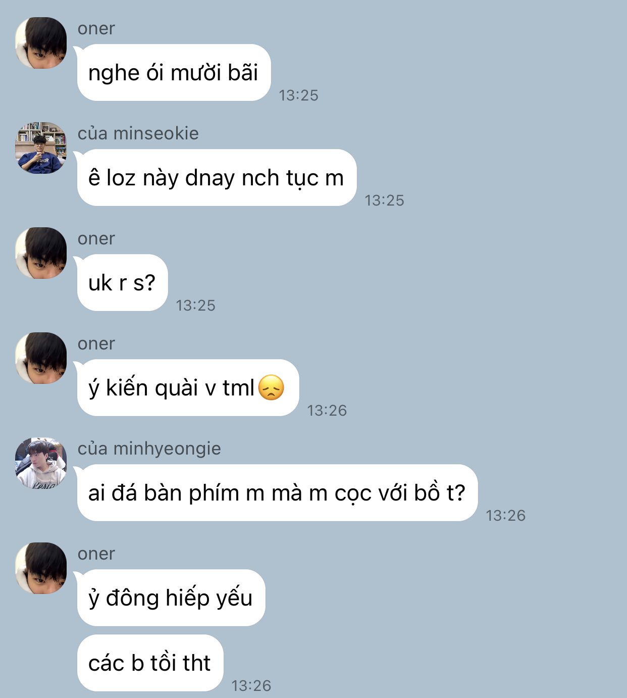Select the "uk r s?" message bubble
The width and height of the screenshot is (627, 698).
tap(122, 283)
